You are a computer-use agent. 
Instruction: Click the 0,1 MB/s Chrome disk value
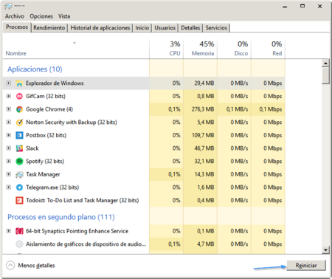pos(237,109)
